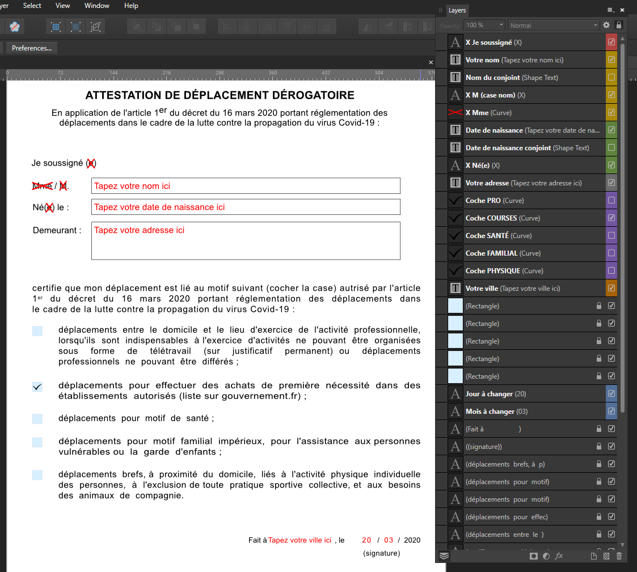Hide the Votre ville text layer

click(x=611, y=288)
